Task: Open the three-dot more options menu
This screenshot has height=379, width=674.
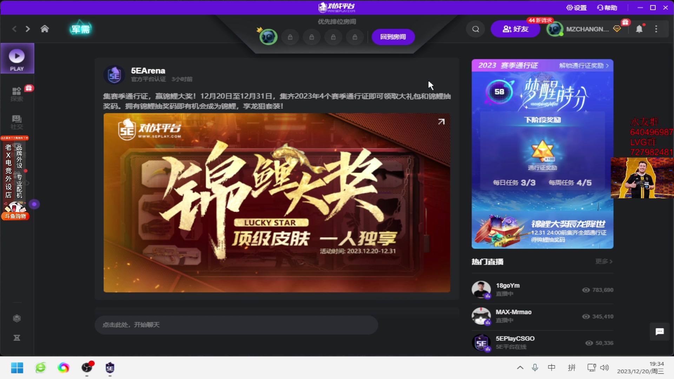Action: click(656, 29)
